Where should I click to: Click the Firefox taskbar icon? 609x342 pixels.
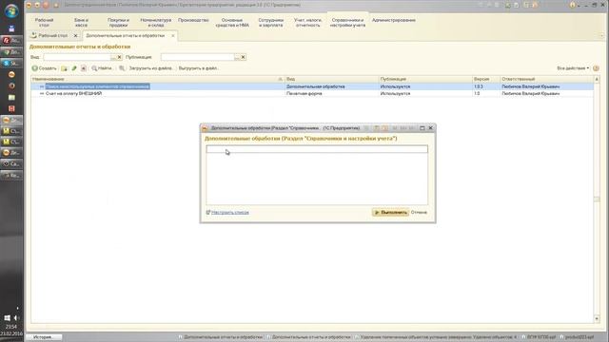pyautogui.click(x=11, y=85)
